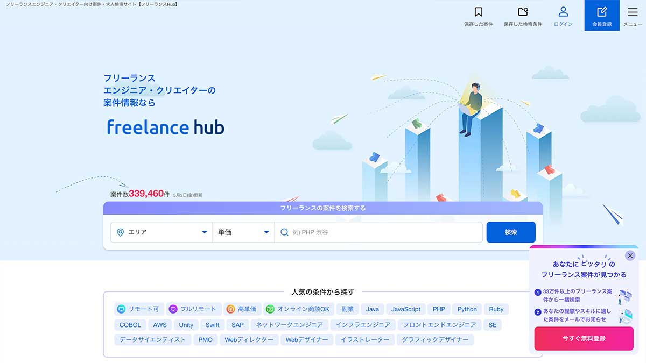646x363 pixels.
Task: Select the フルリモート tag
Action: tap(193, 309)
